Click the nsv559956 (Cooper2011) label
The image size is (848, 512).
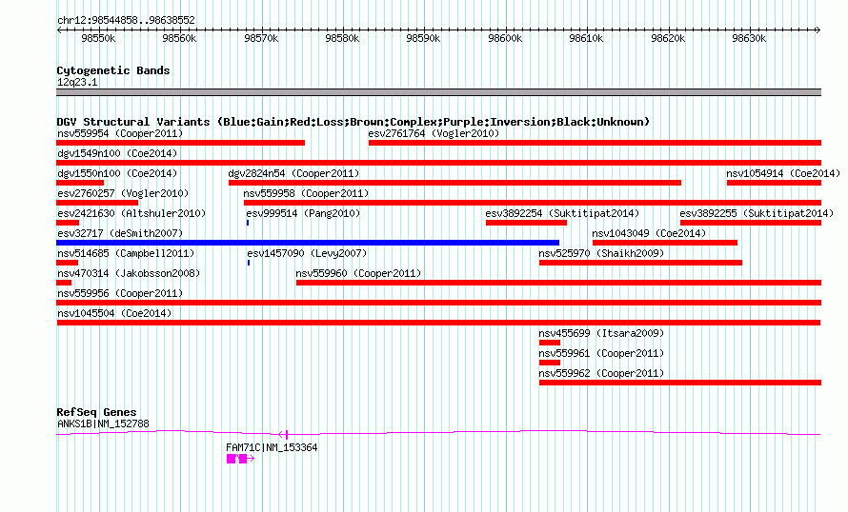(x=120, y=293)
